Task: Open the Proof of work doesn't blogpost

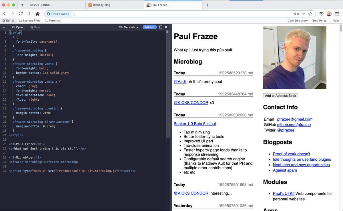Action: coord(292,154)
